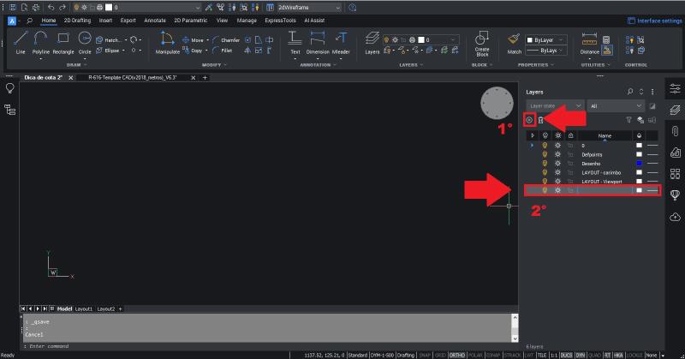The image size is (685, 359).
Task: Choose the Circle tool in ribbon
Action: (85, 41)
